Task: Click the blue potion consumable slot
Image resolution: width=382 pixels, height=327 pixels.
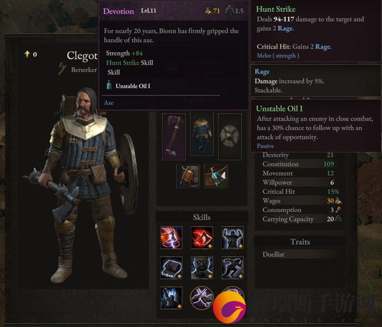Action: tap(216, 176)
